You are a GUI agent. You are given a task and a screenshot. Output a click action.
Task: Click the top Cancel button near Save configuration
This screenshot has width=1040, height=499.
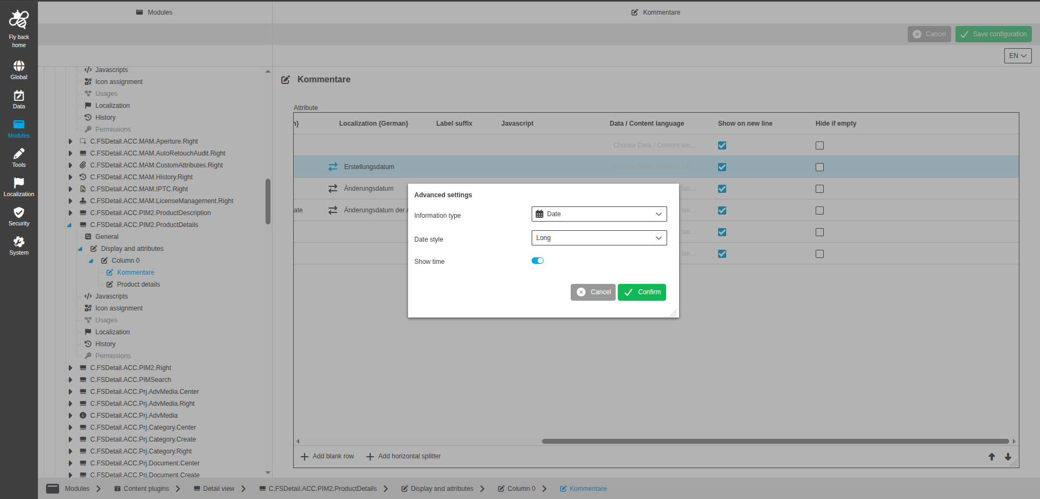(x=929, y=34)
